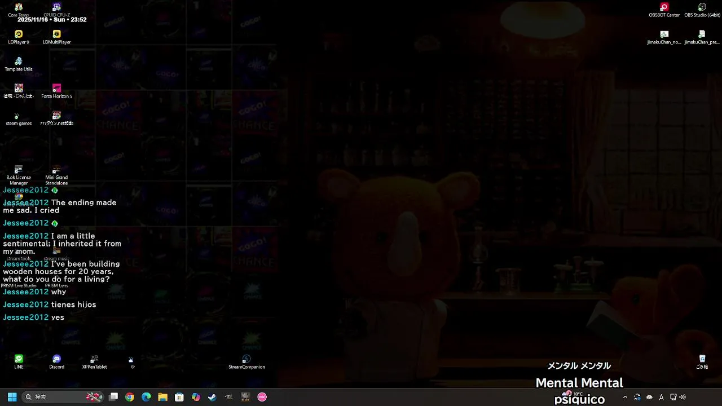Open the LINE desktop icon
722x406 pixels.
[19, 361]
